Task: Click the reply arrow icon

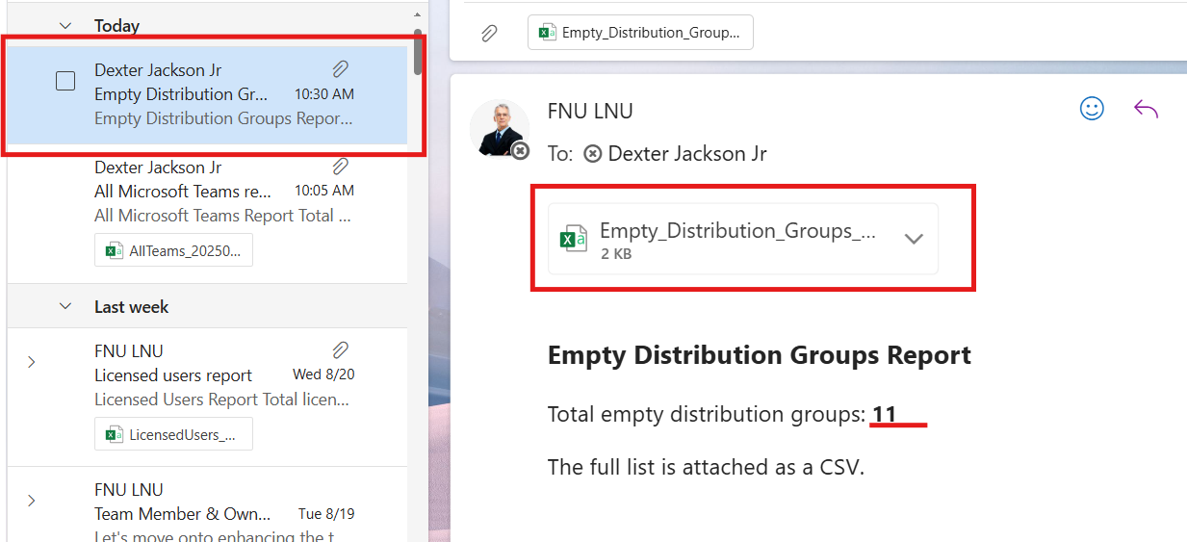Action: click(1146, 109)
